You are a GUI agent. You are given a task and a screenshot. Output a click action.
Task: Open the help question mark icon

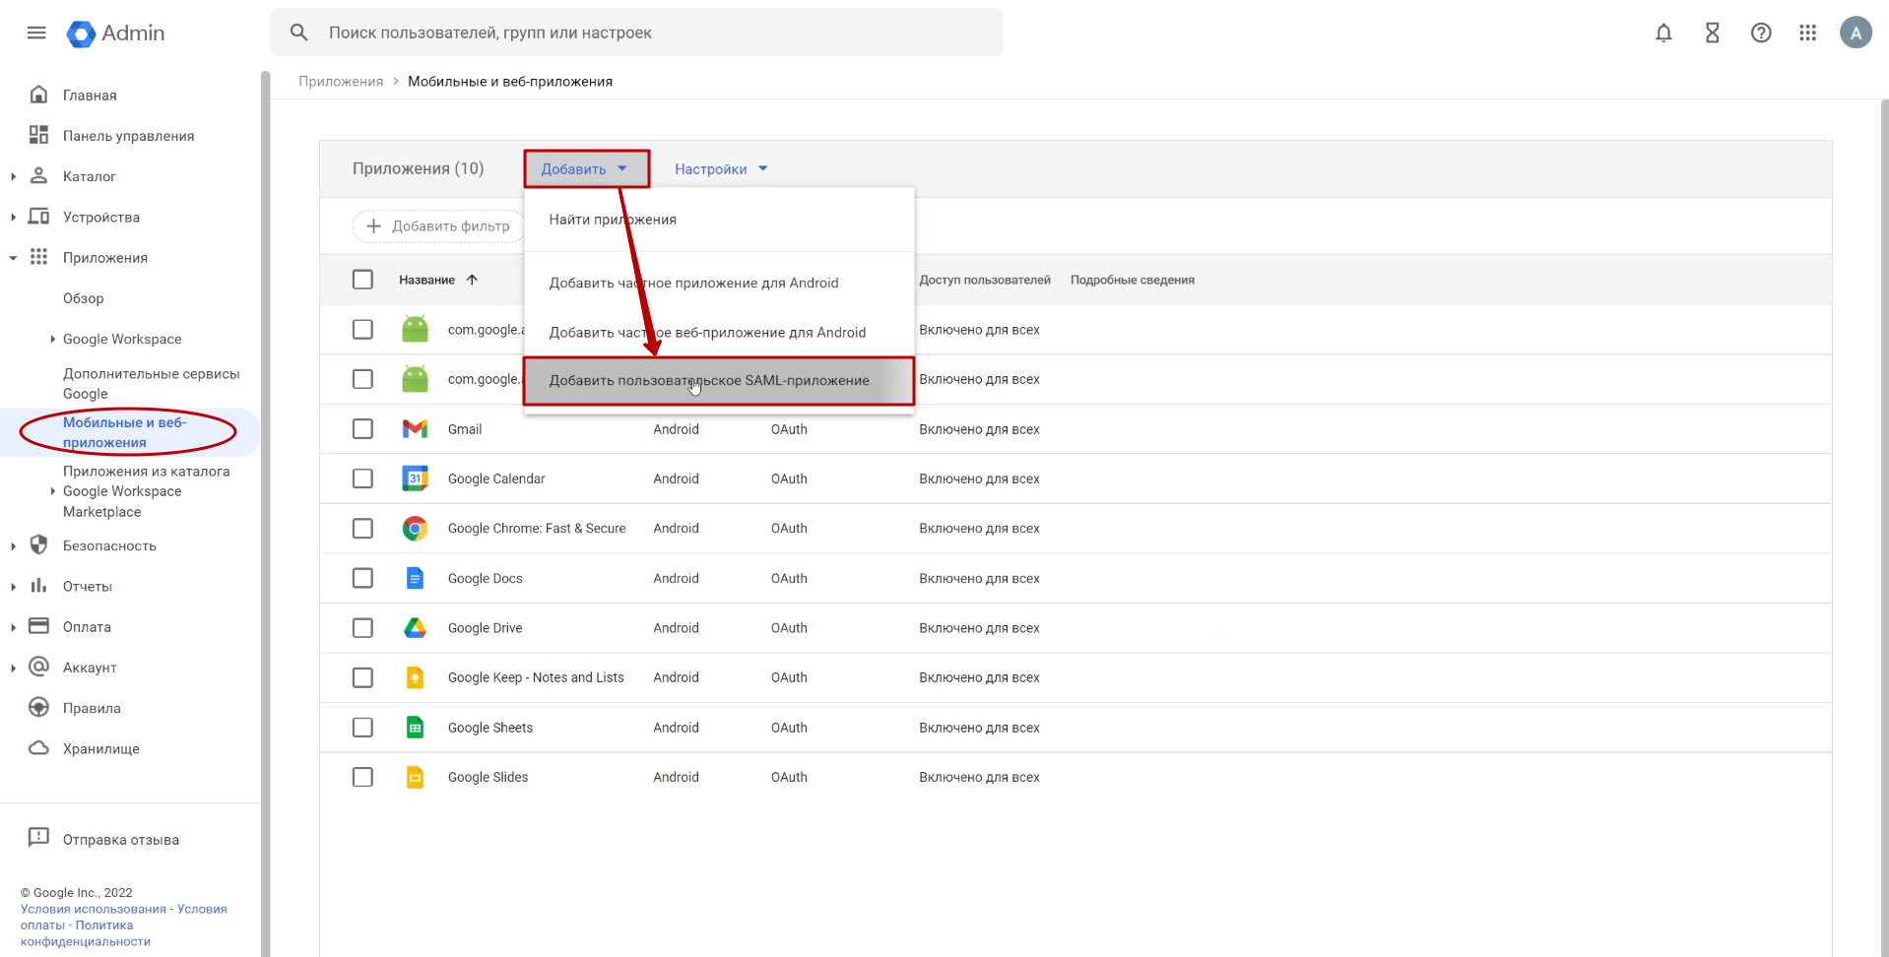pyautogui.click(x=1761, y=33)
